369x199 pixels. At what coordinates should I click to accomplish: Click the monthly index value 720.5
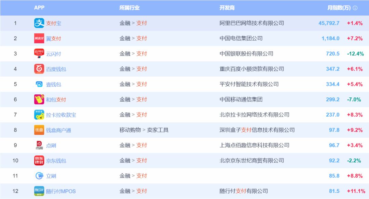click(333, 53)
